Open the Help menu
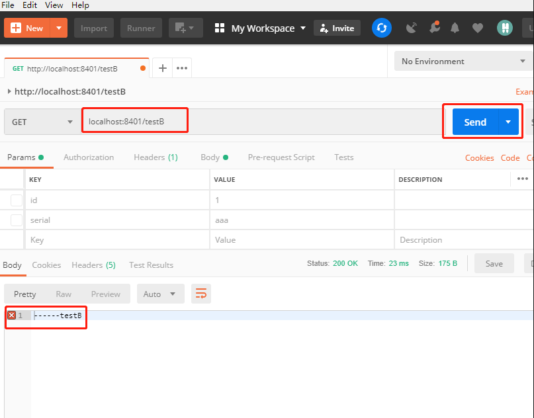The width and height of the screenshot is (534, 418). pos(80,5)
